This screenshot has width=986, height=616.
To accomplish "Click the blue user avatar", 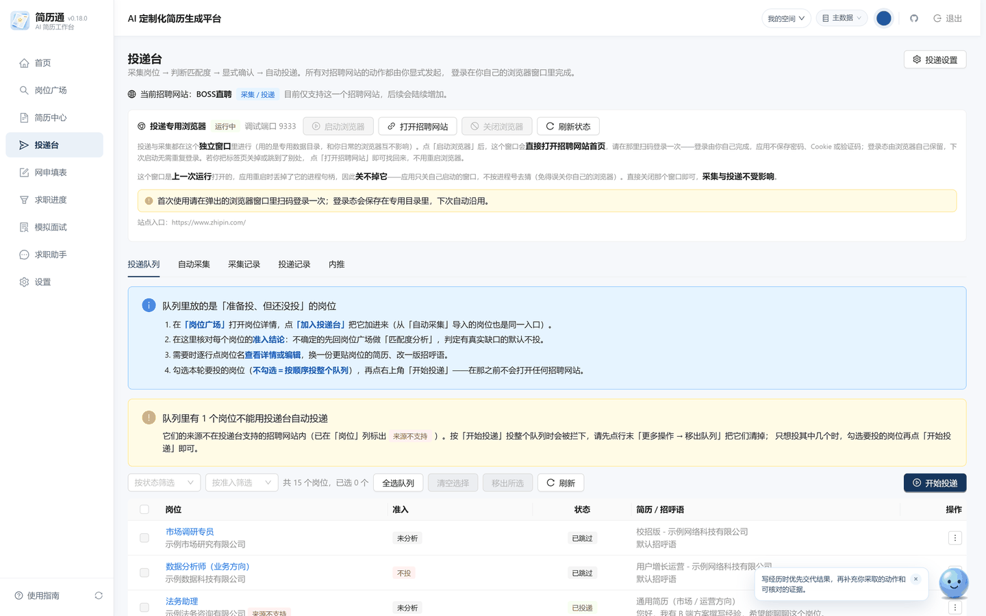I will tap(884, 18).
